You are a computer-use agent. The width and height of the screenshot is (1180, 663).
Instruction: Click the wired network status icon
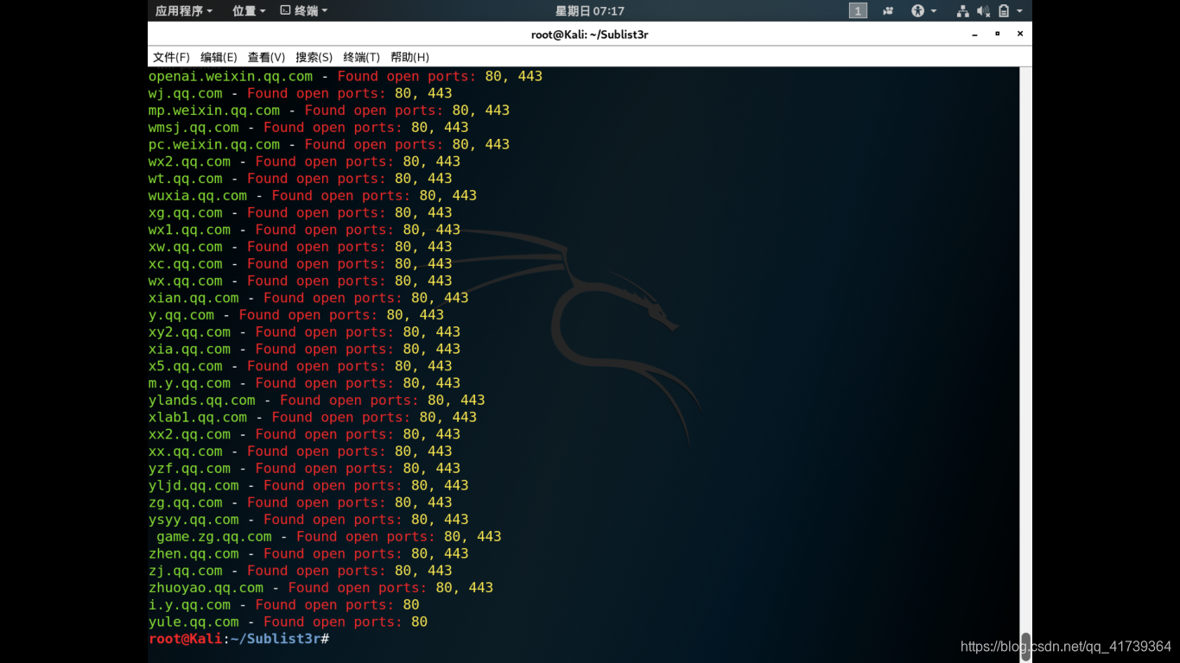pyautogui.click(x=962, y=11)
